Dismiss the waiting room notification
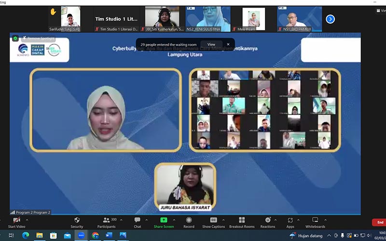 pos(228,44)
